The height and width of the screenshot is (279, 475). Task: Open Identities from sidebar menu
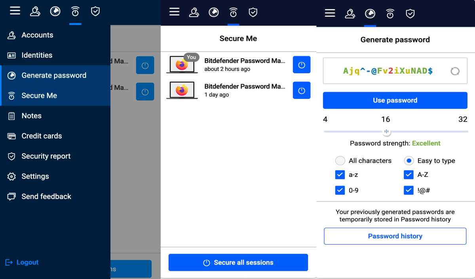click(x=55, y=55)
